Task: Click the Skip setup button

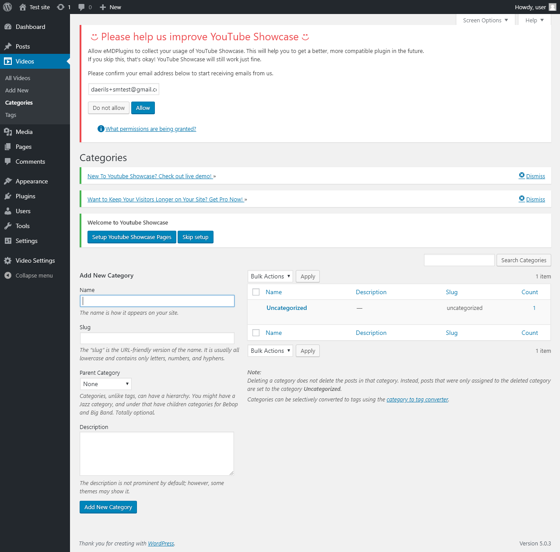Action: pyautogui.click(x=196, y=237)
